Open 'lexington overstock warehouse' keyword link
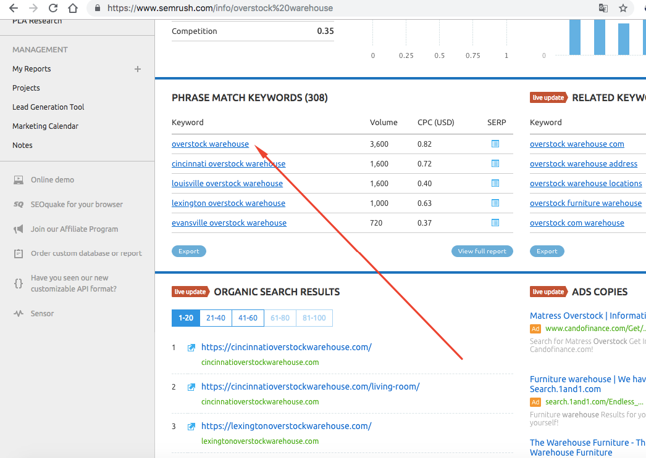646x458 pixels. click(229, 203)
